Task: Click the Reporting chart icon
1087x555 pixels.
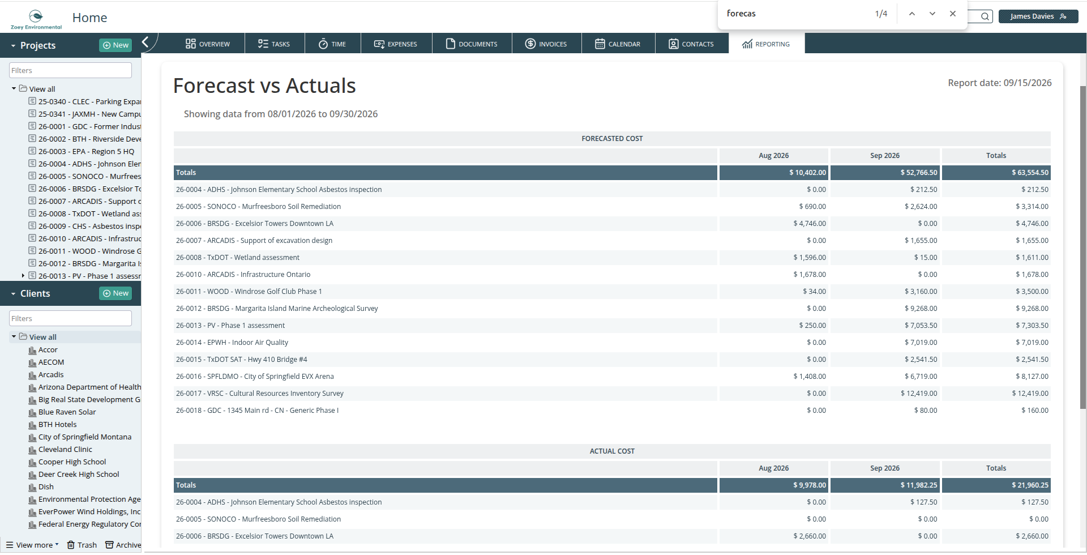Action: (747, 44)
